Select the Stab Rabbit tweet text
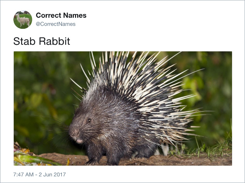 point(42,41)
